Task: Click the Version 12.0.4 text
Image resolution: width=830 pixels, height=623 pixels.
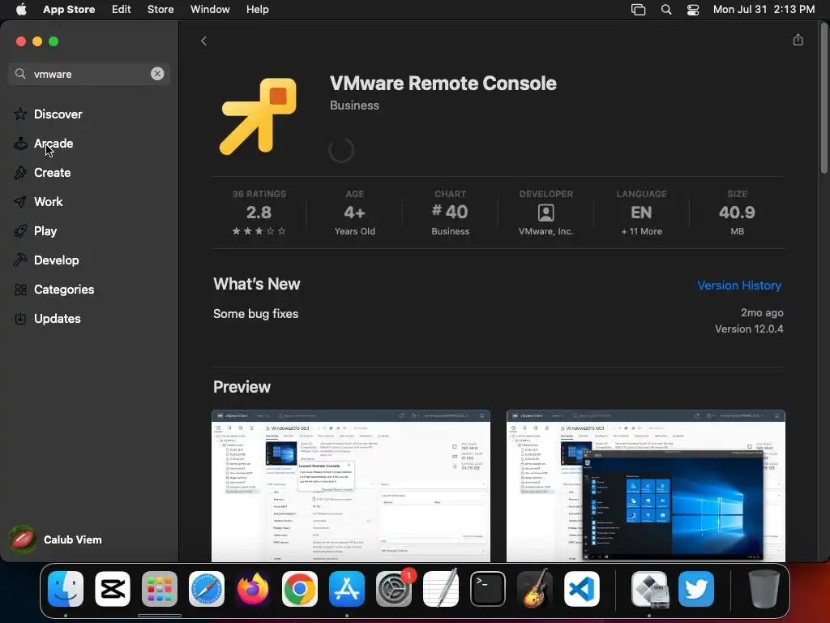Action: click(x=749, y=329)
